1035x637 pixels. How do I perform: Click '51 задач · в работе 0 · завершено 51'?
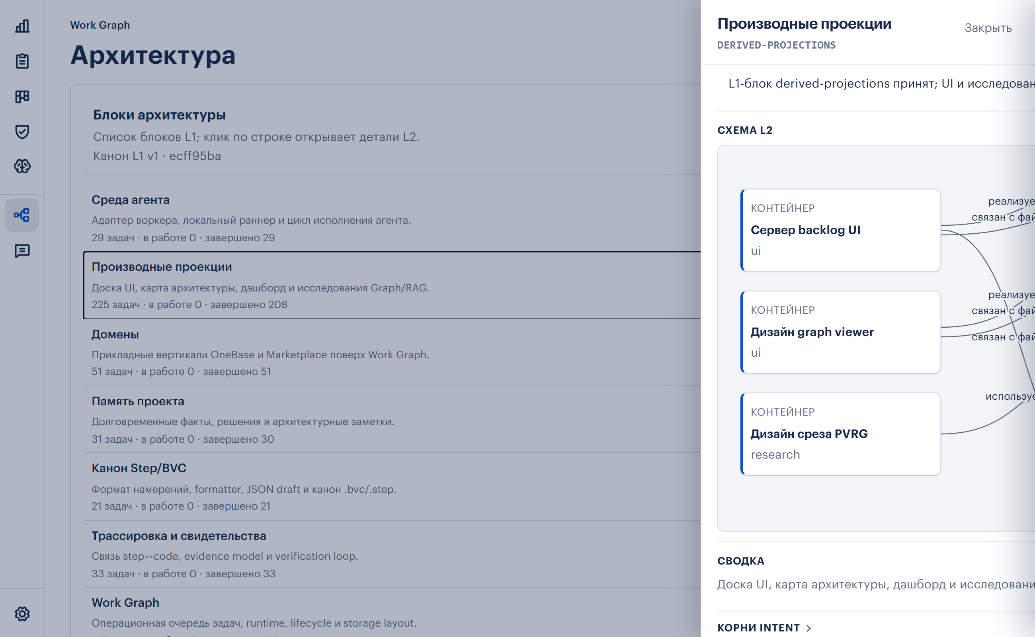[182, 371]
